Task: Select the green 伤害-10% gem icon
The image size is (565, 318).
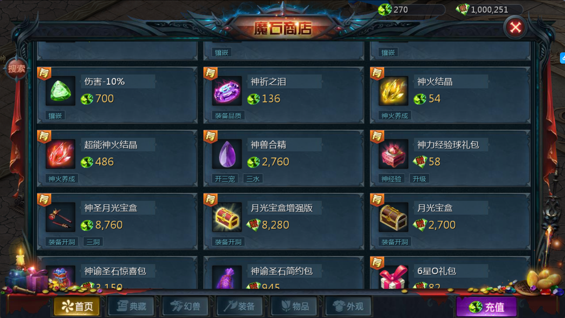Action: [61, 91]
